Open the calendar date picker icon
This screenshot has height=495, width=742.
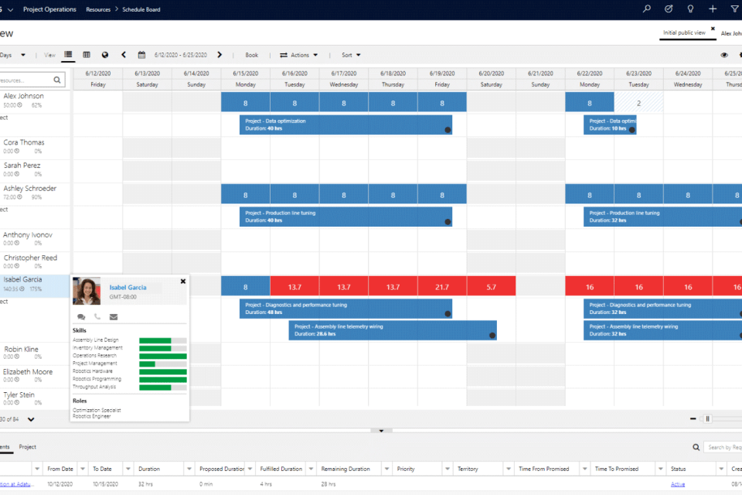pos(141,55)
